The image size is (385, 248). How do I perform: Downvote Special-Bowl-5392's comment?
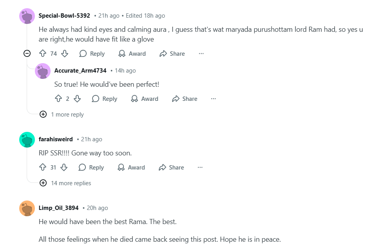pos(65,54)
